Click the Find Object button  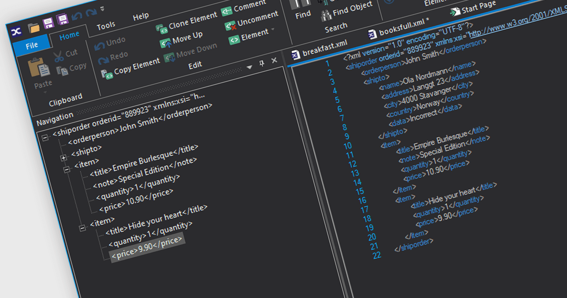point(347,11)
